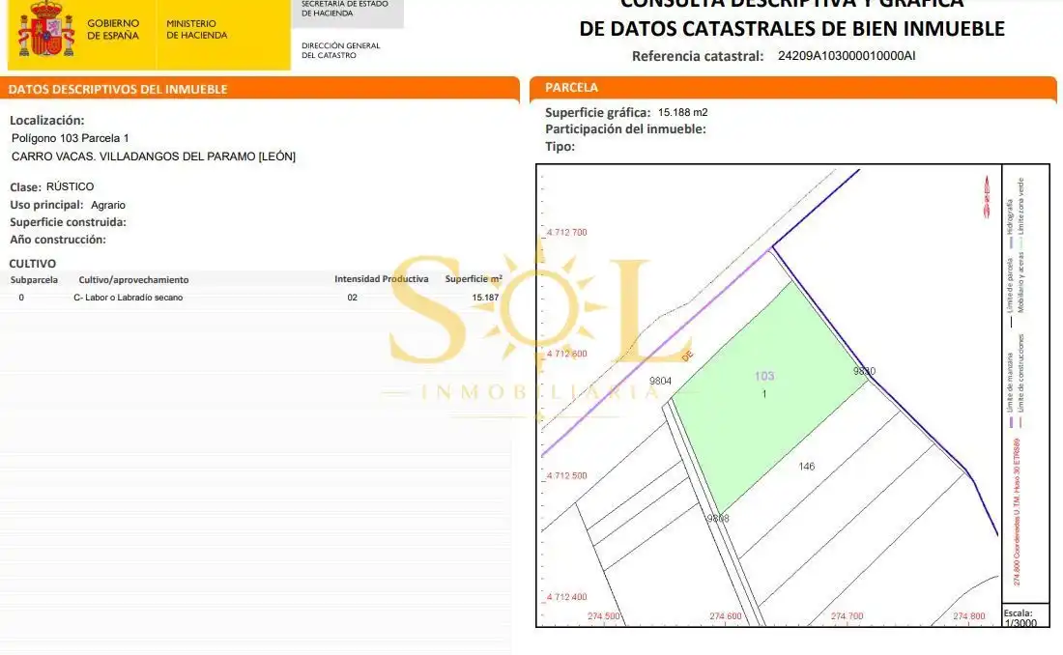This screenshot has height=655, width=1063.
Task: Click the Agrario use value
Action: point(108,205)
